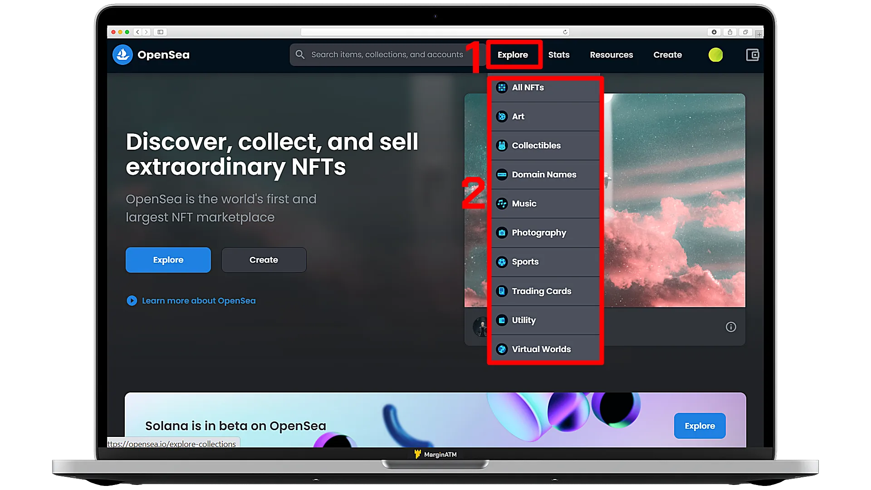Go back with the browser back arrow

pos(138,32)
